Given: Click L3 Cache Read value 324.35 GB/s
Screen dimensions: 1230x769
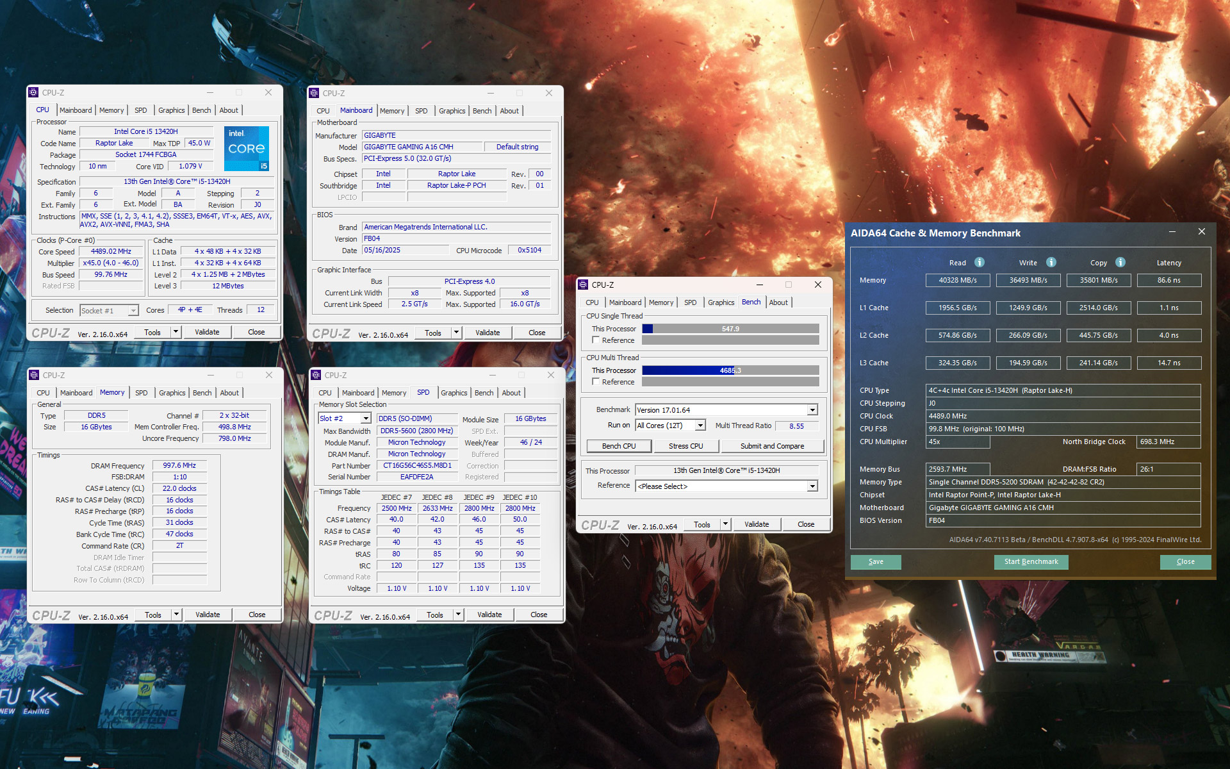Looking at the screenshot, I should (958, 363).
